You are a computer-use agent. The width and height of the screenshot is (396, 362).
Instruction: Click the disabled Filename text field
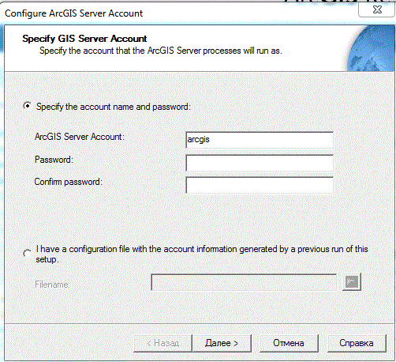tap(244, 282)
